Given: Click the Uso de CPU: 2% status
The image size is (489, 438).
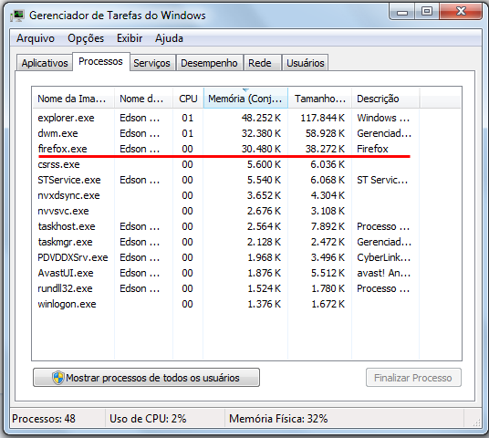Looking at the screenshot, I should coord(148,419).
